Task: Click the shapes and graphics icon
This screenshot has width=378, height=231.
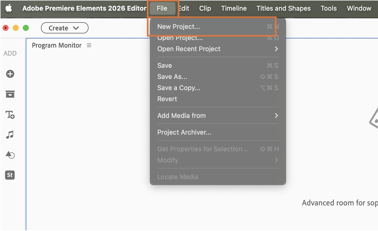Action: click(x=10, y=155)
